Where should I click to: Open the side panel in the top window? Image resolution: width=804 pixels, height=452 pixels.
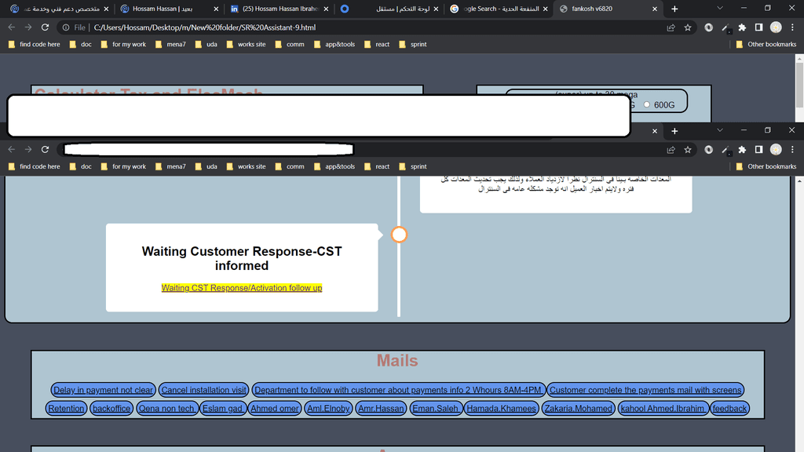click(x=759, y=27)
